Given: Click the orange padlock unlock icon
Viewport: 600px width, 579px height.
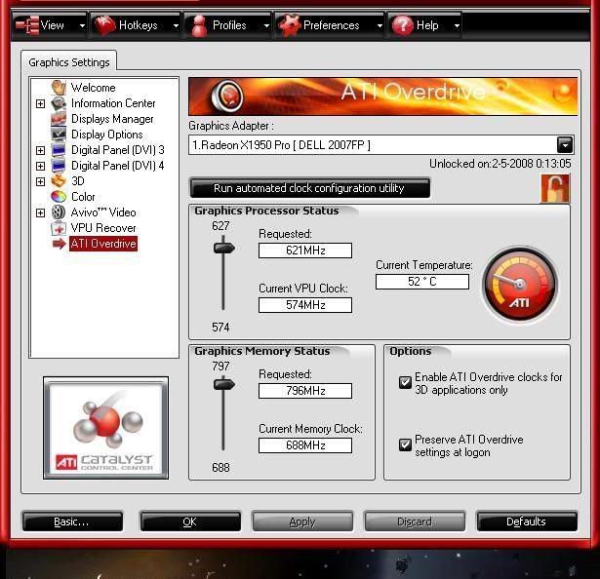Looking at the screenshot, I should [554, 189].
